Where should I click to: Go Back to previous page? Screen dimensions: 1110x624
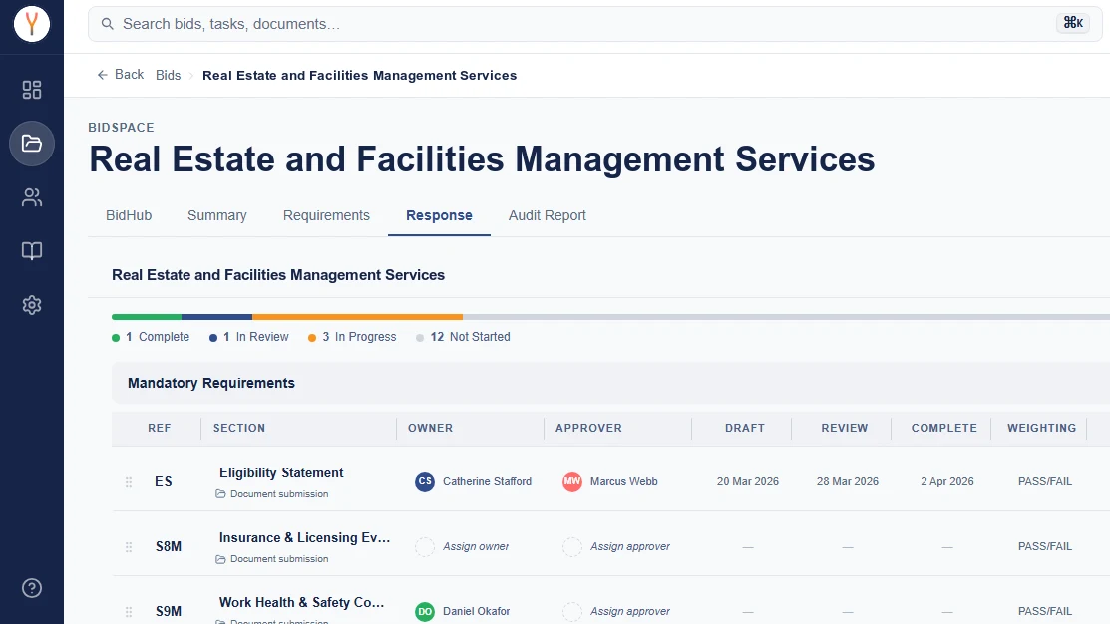pos(121,75)
